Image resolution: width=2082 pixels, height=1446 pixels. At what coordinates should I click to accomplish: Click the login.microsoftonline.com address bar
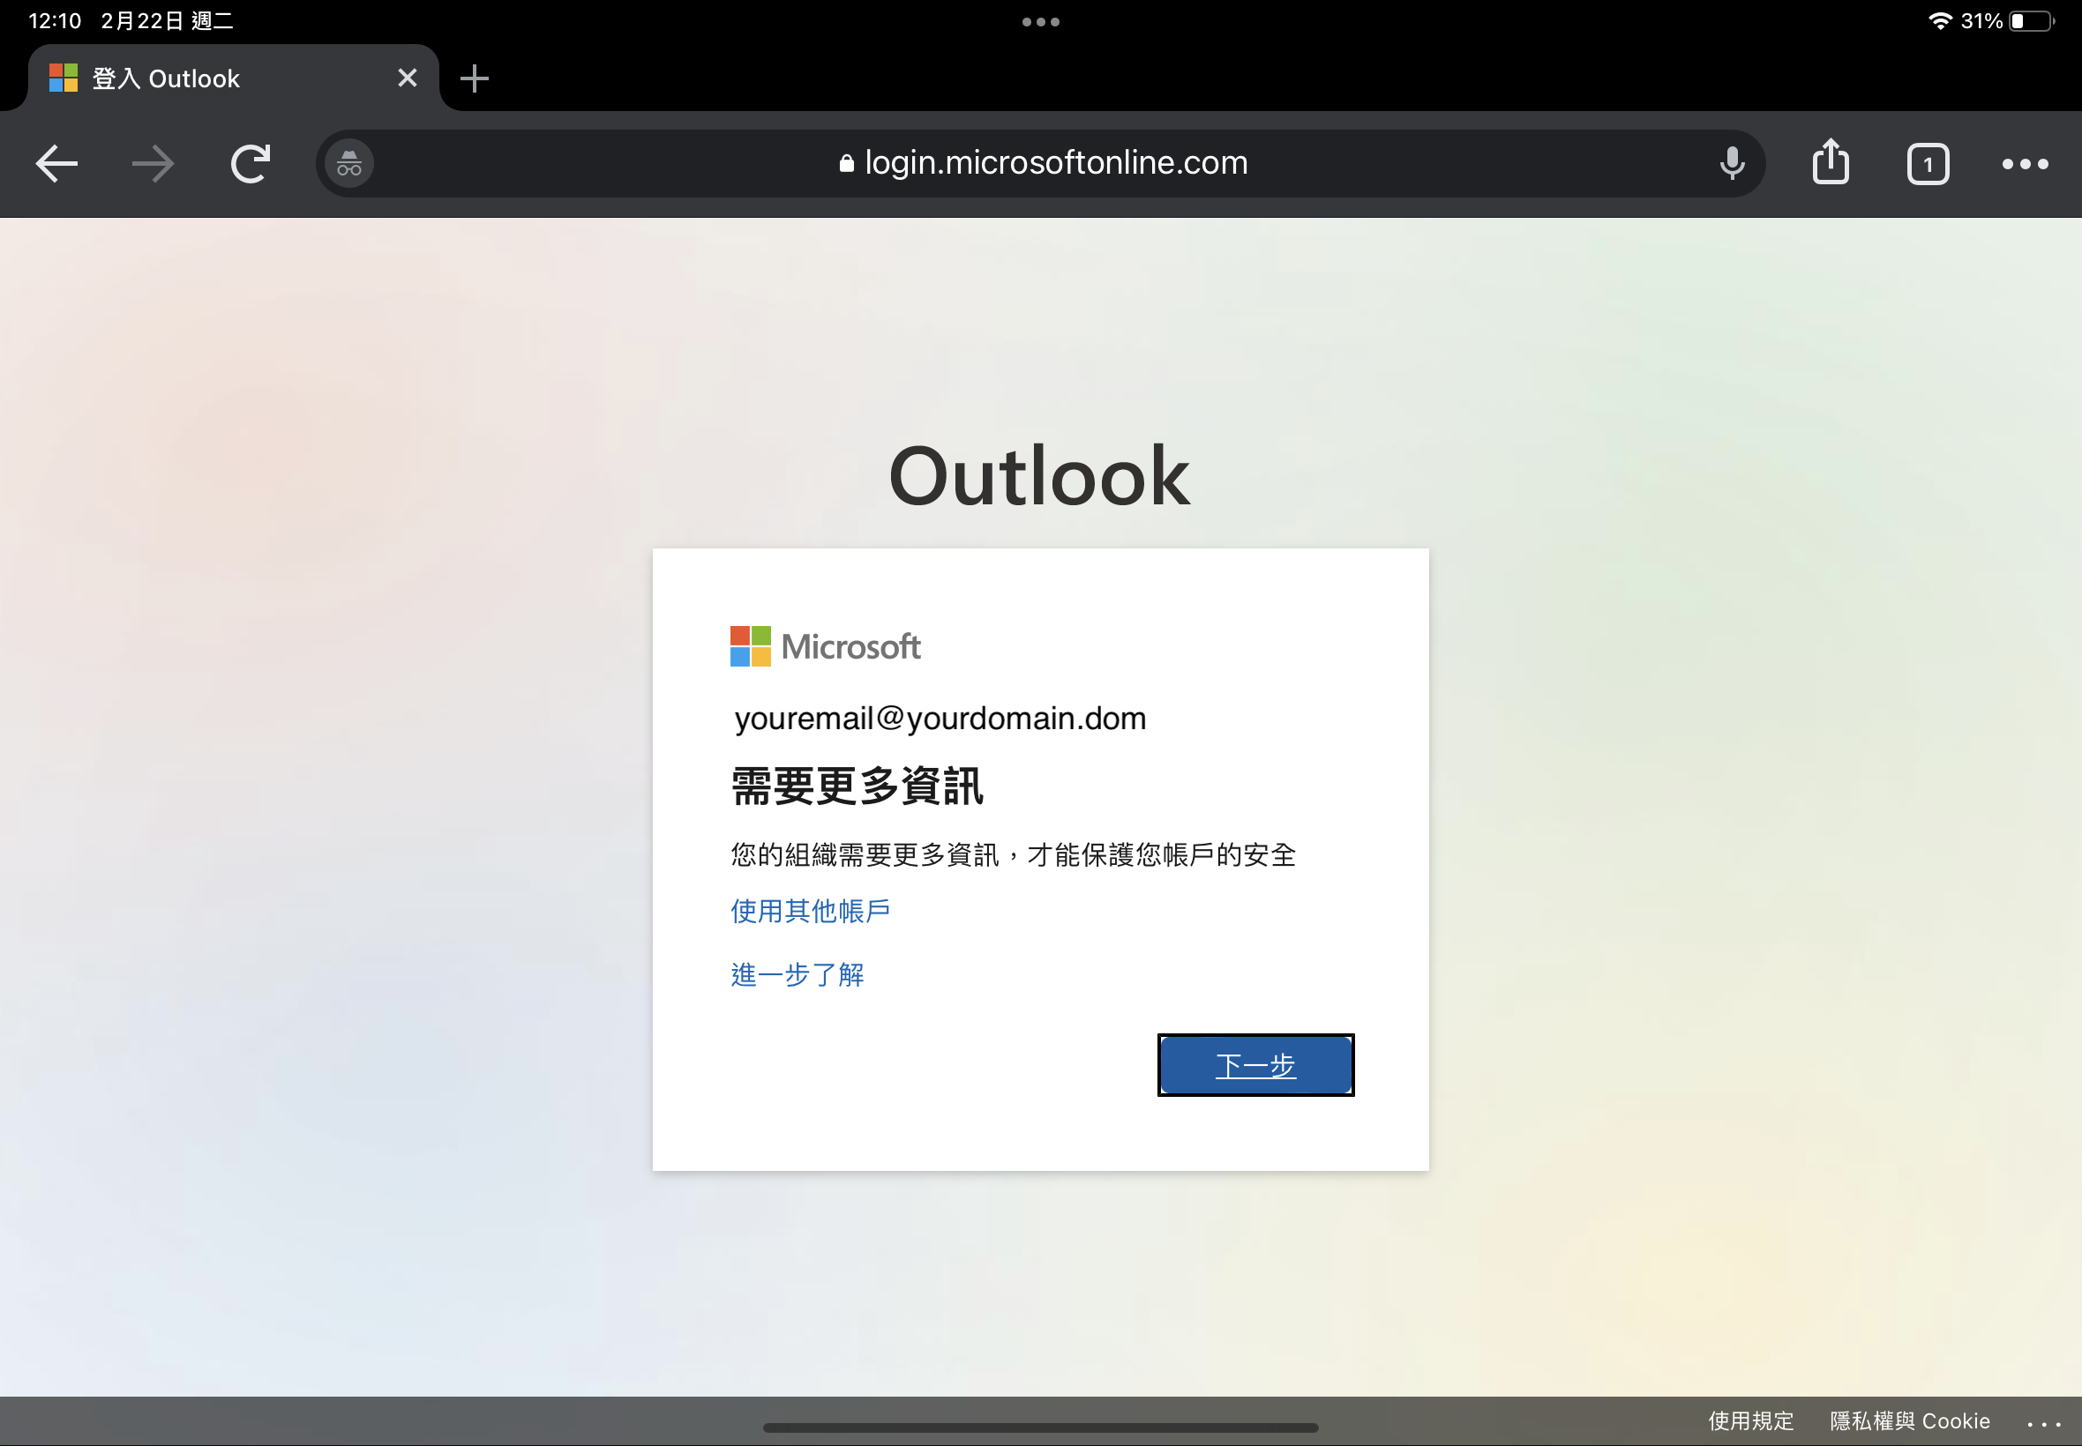(x=1043, y=163)
